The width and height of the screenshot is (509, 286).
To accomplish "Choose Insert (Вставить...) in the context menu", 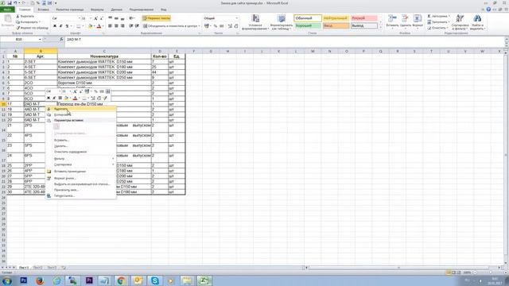I will pos(81,141).
